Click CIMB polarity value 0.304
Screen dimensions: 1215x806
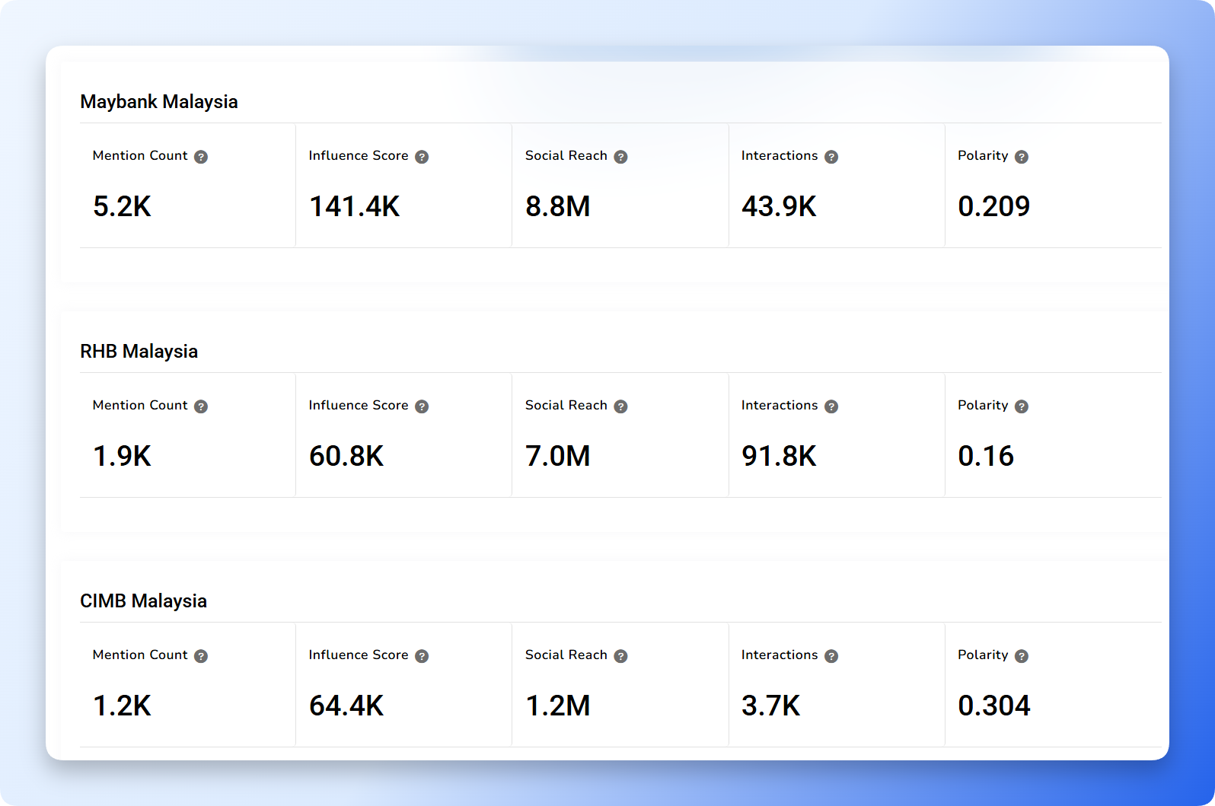(994, 706)
